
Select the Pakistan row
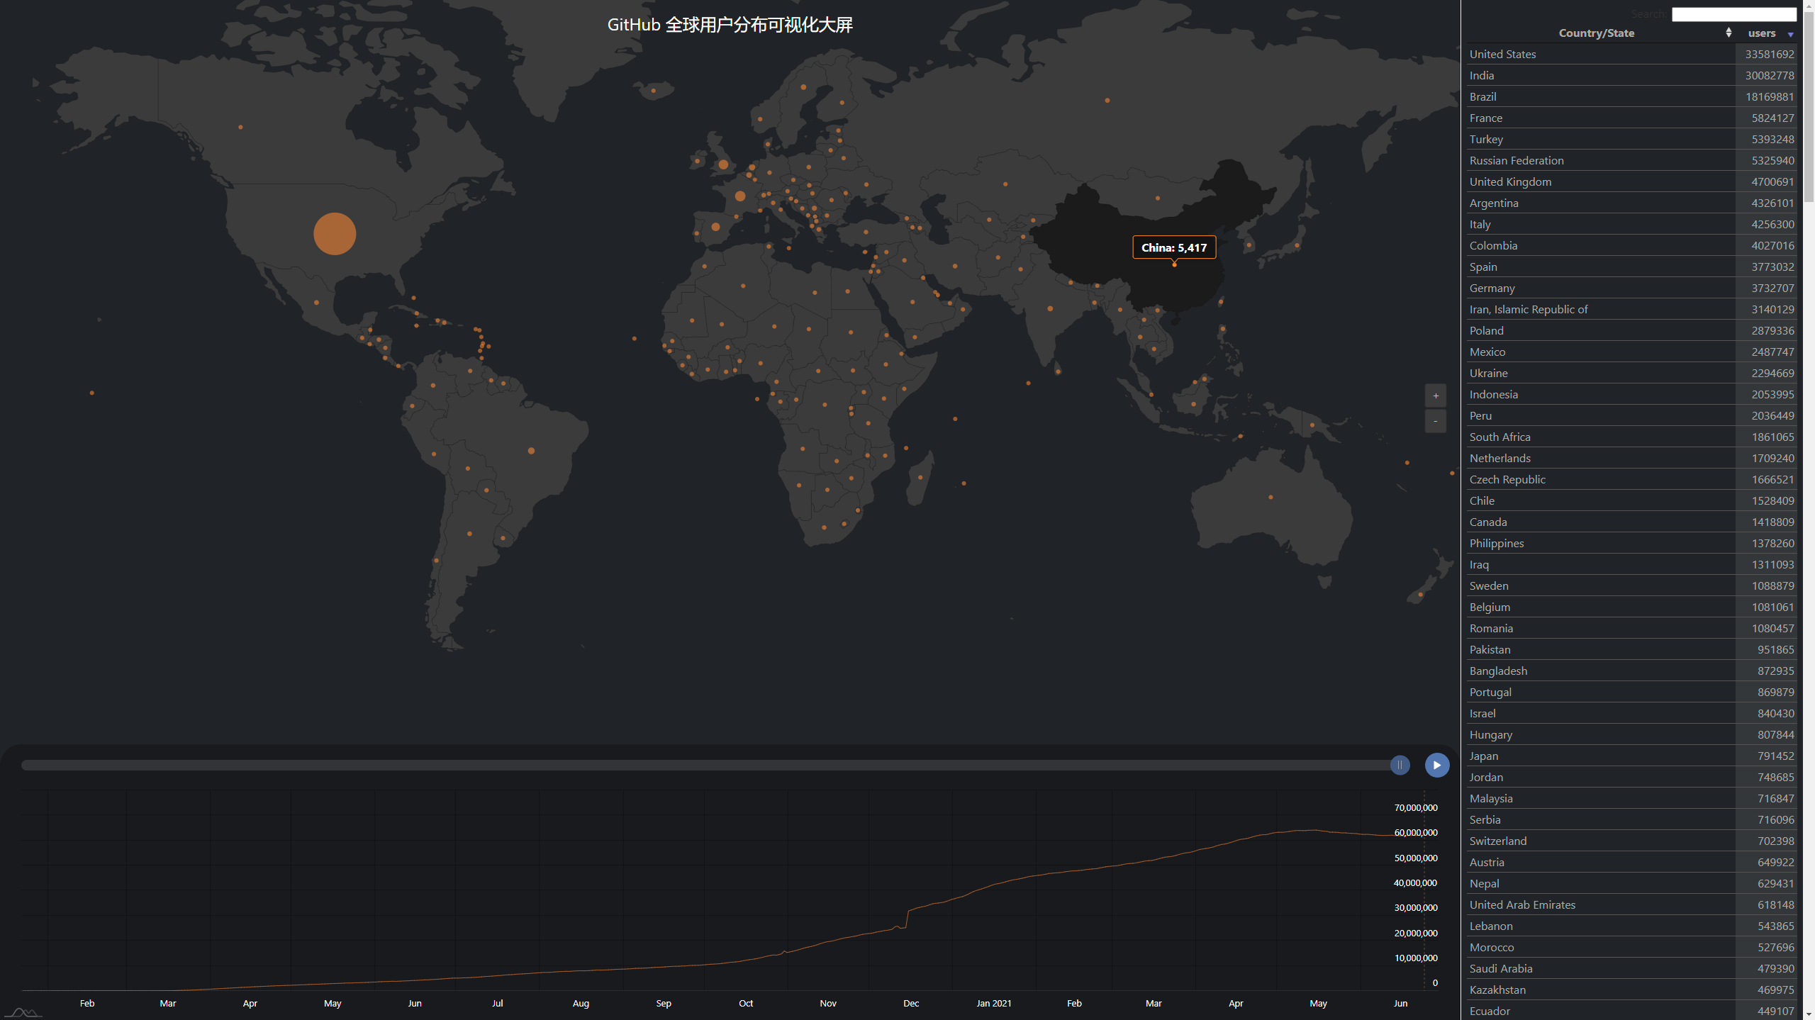[x=1631, y=649]
